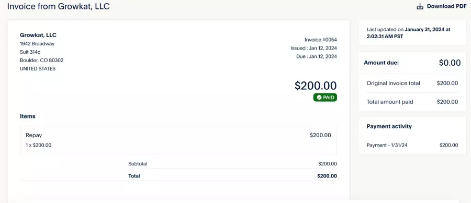The height and width of the screenshot is (203, 471).
Task: Click the Amount due $0.00 value
Action: [450, 63]
